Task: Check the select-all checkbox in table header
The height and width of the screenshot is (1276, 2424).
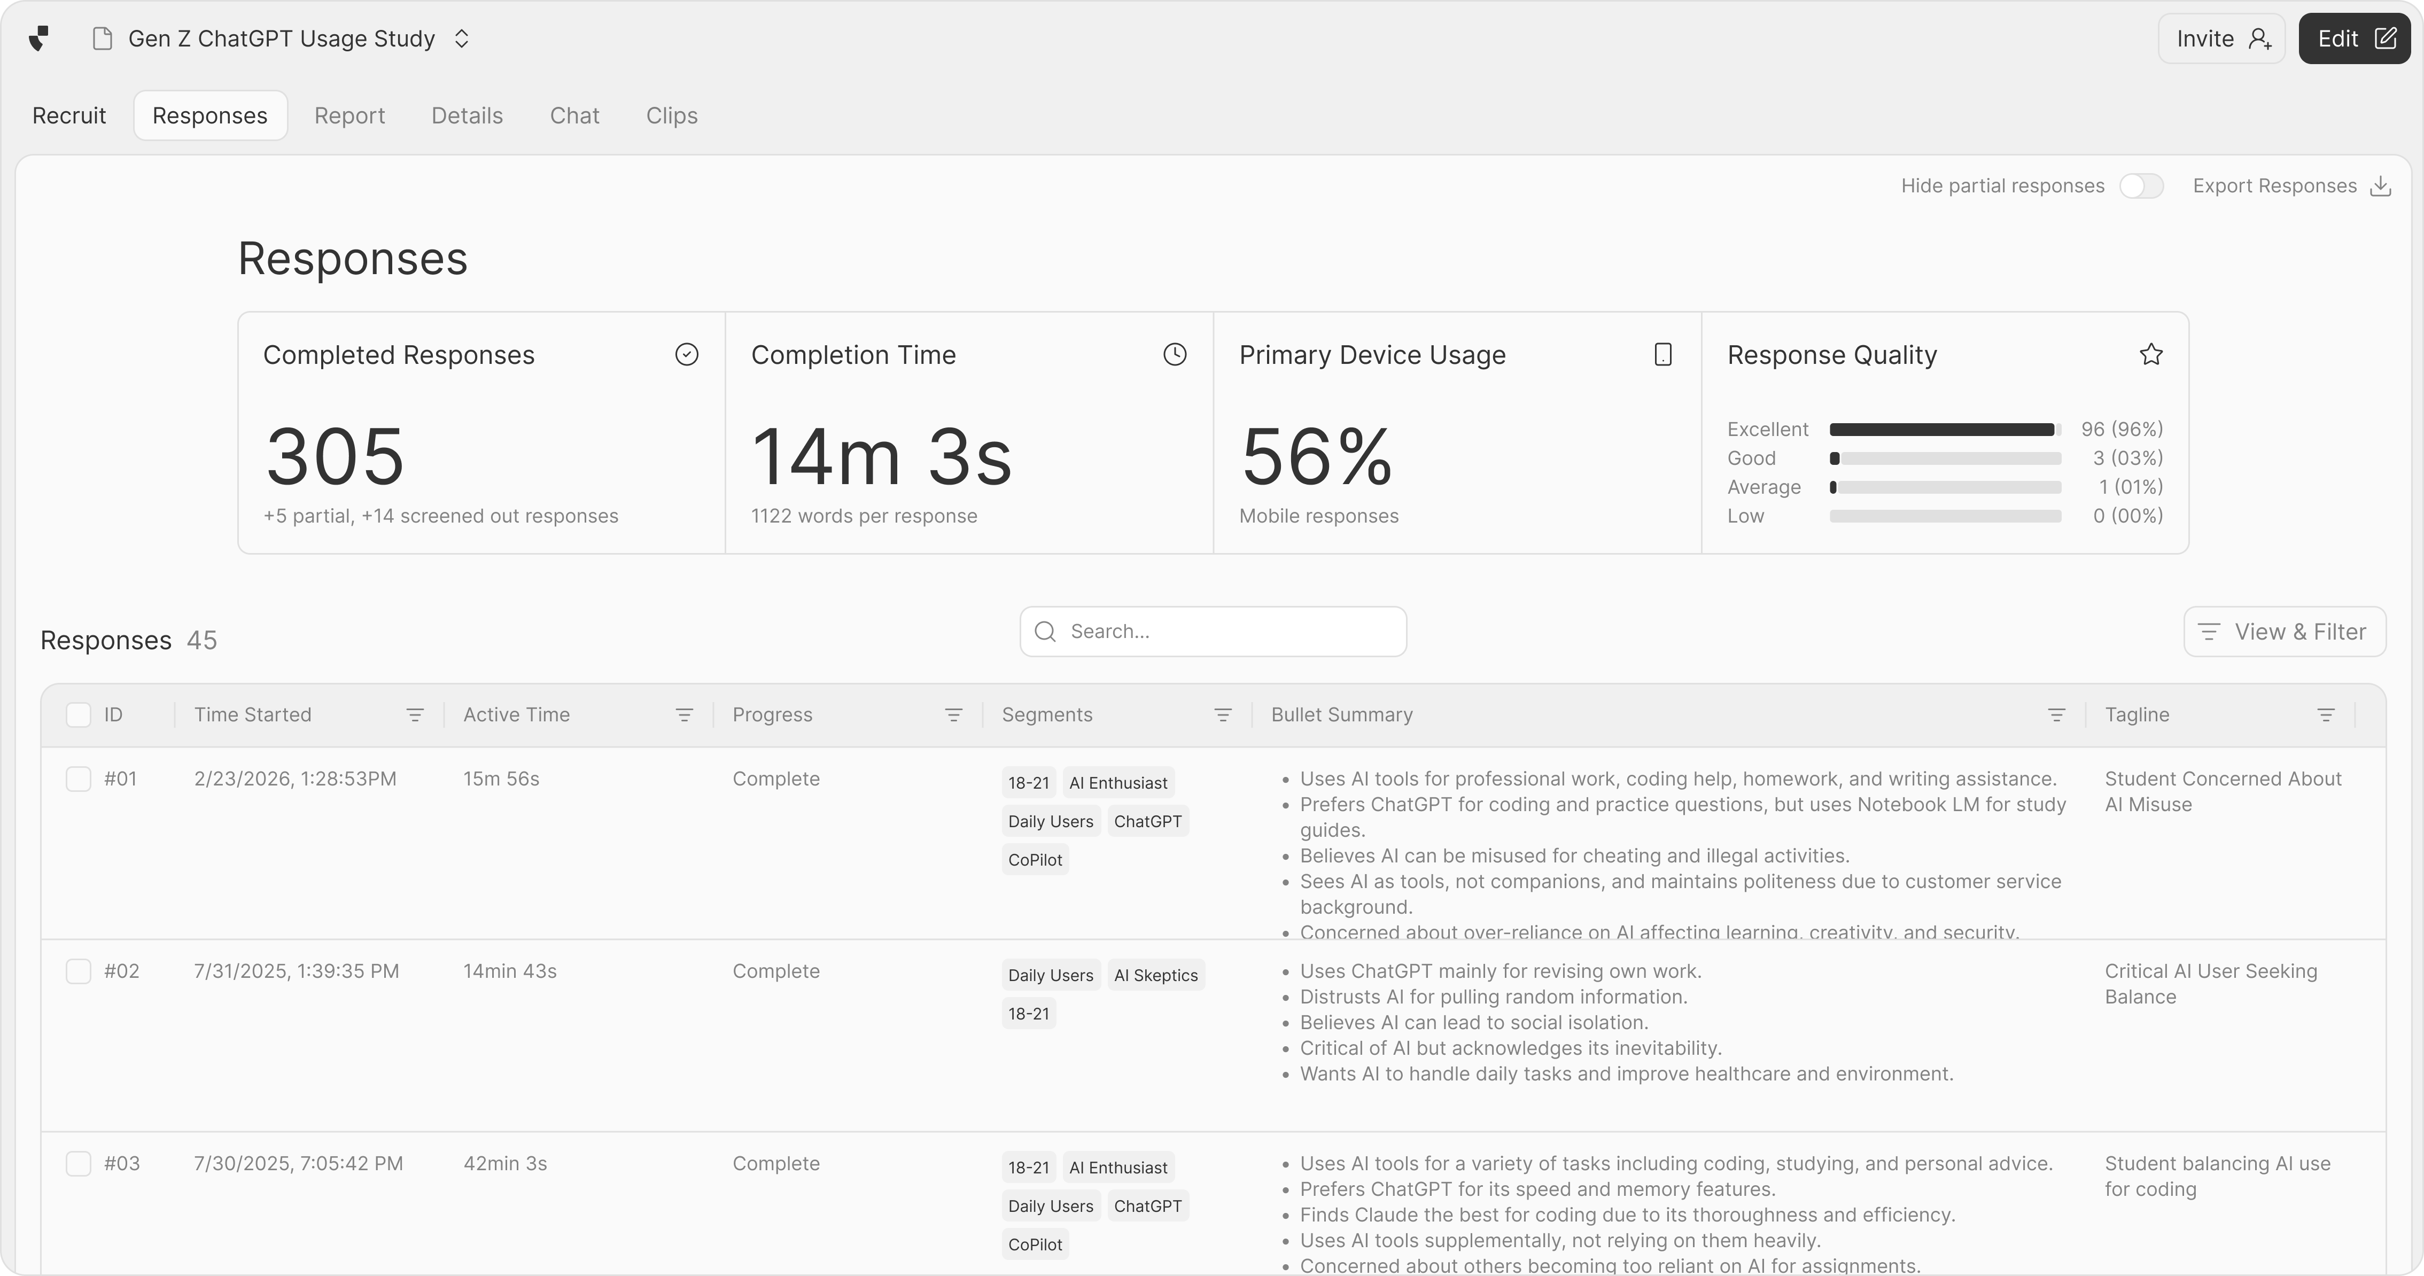Action: pyautogui.click(x=78, y=715)
